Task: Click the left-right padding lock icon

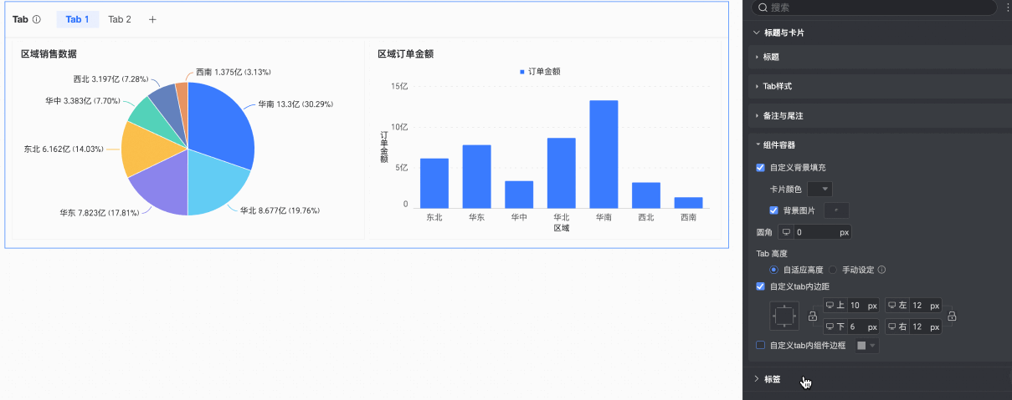Action: coord(951,316)
